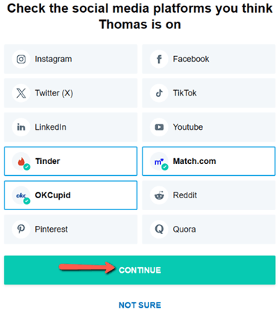The image size is (279, 313).
Task: Select the Youtube platform label
Action: click(x=188, y=127)
